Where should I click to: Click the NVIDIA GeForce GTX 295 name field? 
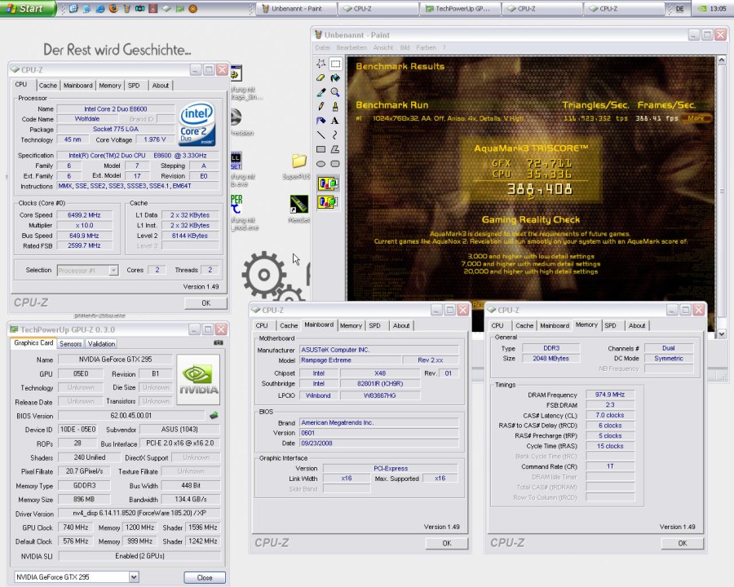click(x=115, y=359)
